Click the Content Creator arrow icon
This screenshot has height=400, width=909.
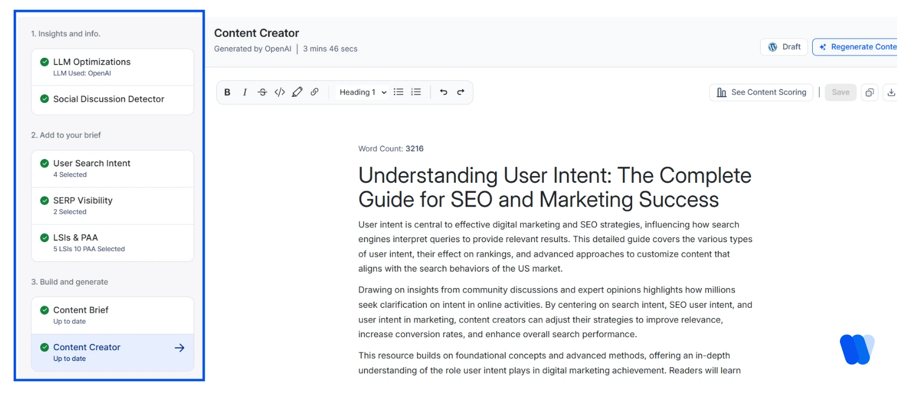point(180,348)
